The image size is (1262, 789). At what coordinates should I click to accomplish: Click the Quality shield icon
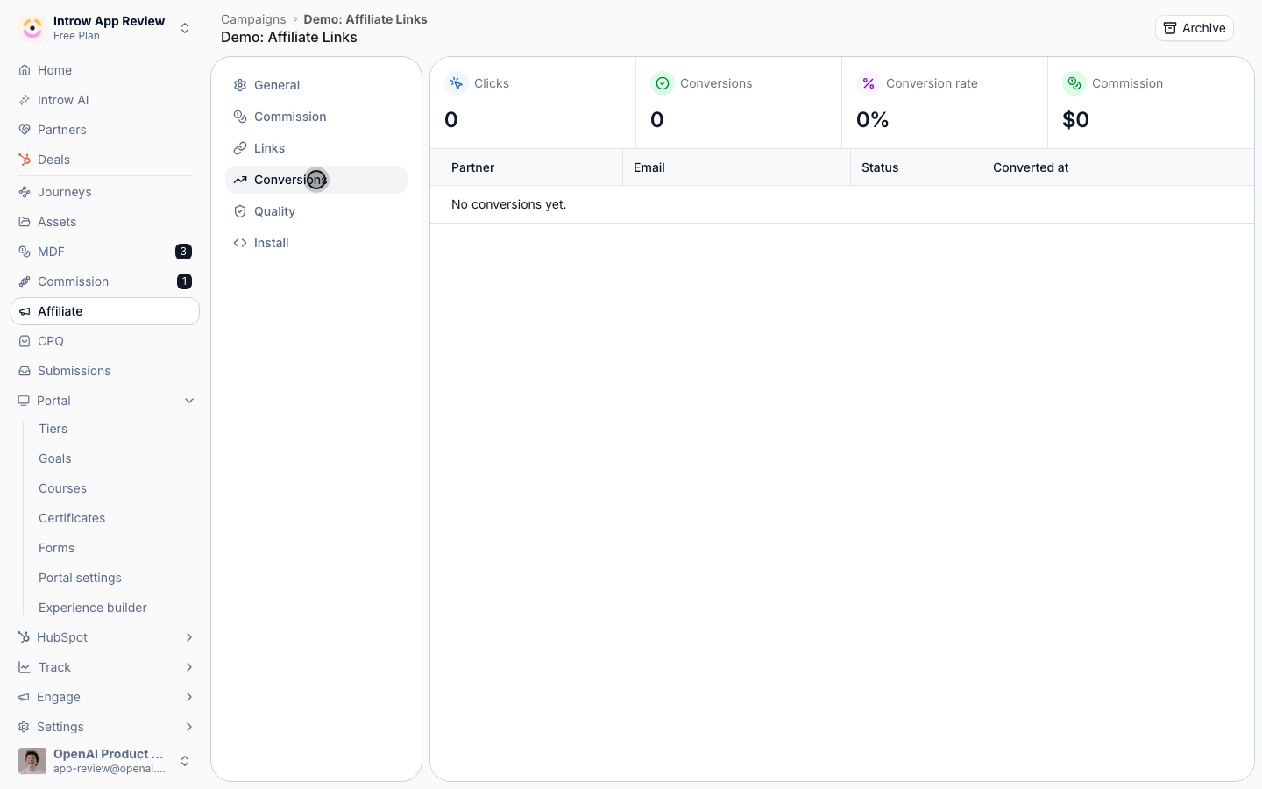[x=240, y=211]
